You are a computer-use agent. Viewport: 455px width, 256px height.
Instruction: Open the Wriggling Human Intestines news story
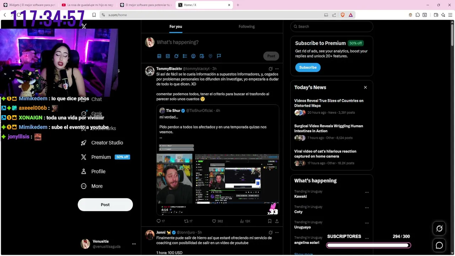pyautogui.click(x=328, y=128)
